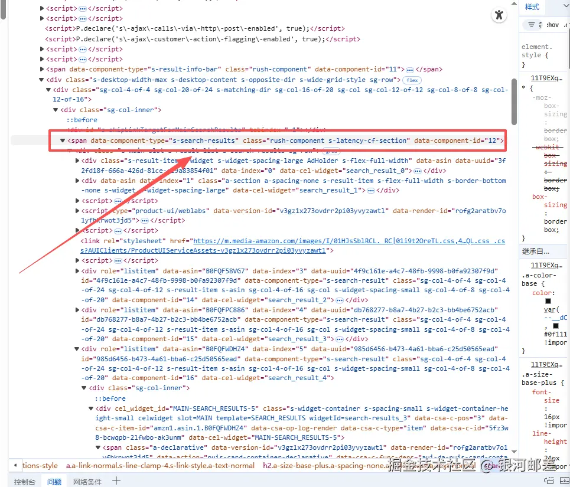Click the ellipsis badge on the first collapsed script row
The image size is (570, 487).
coord(83,8)
